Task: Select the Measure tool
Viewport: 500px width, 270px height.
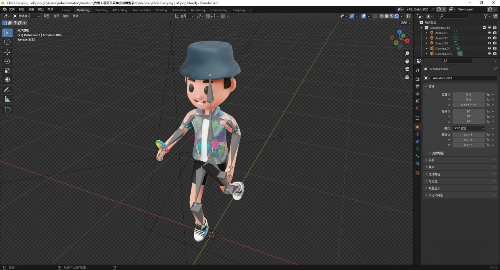Action: (7, 99)
